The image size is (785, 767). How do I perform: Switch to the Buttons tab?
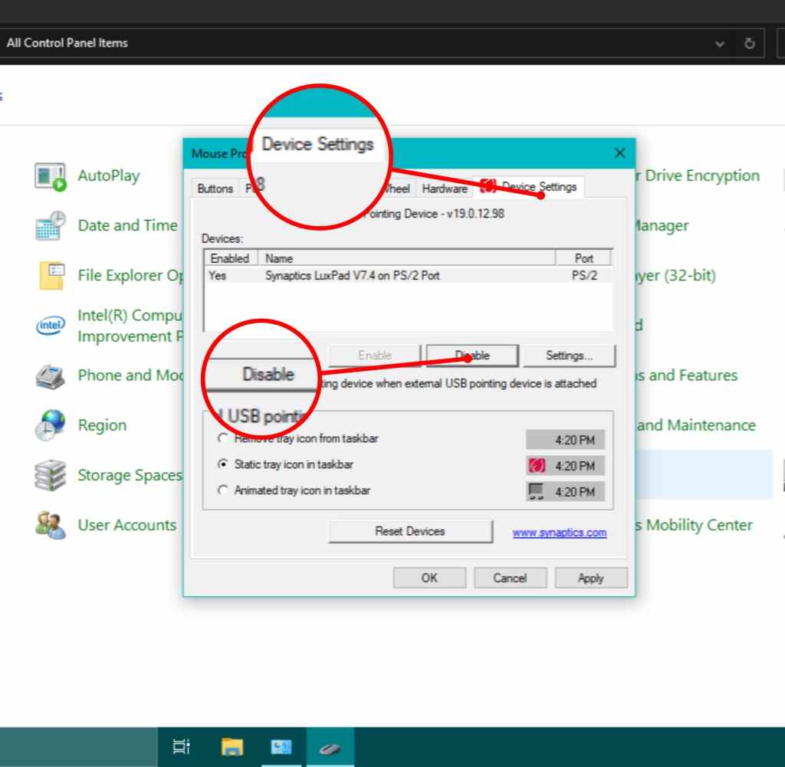tap(214, 188)
